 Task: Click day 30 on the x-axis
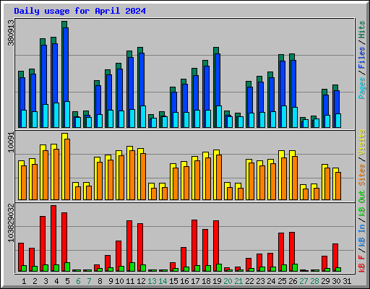[x=336, y=281]
